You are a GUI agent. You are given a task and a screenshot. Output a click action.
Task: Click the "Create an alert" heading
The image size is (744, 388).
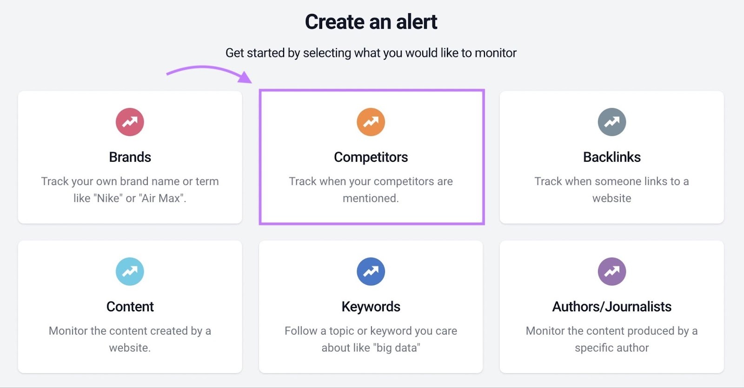coord(371,21)
